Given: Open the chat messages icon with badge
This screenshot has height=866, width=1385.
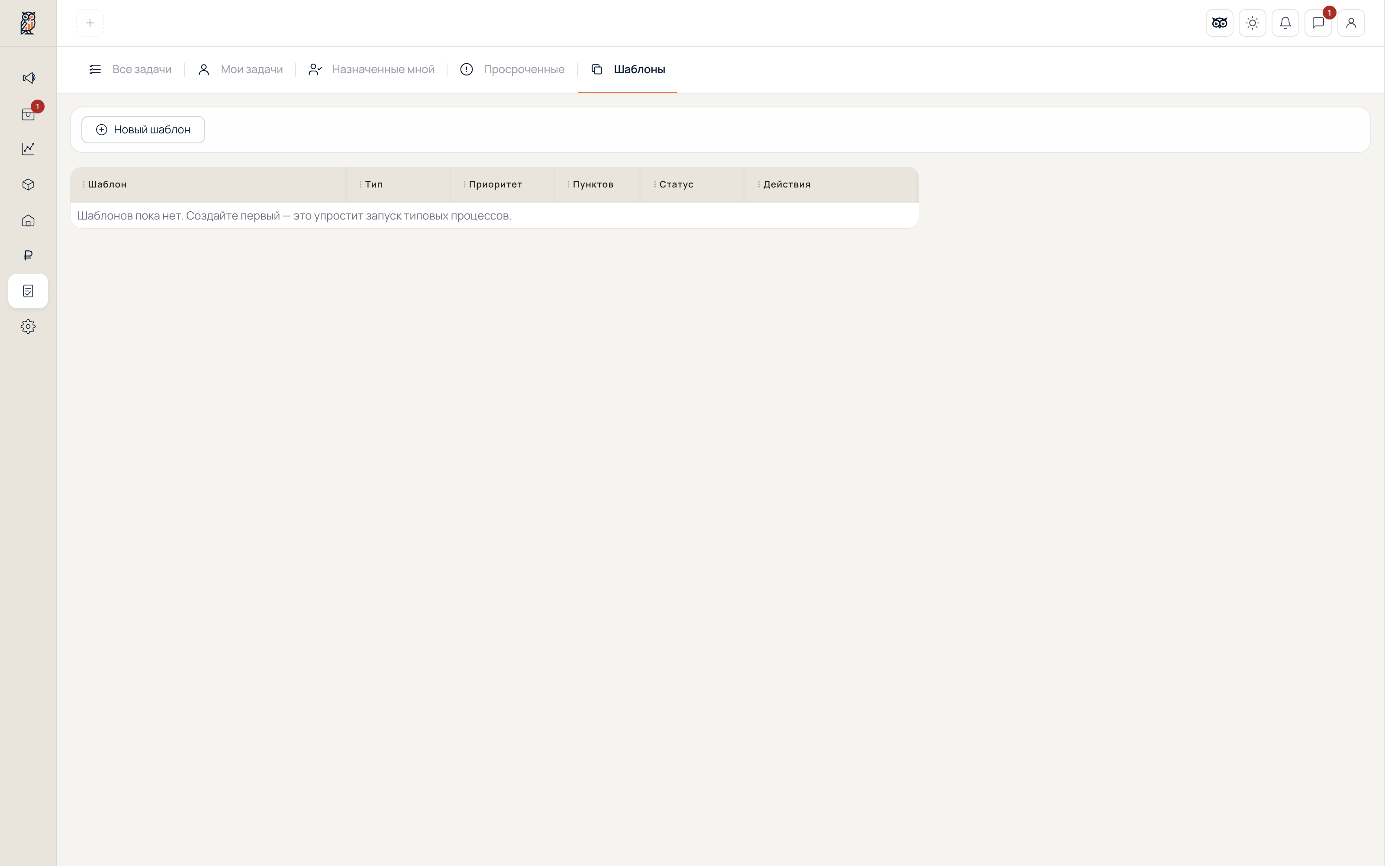Looking at the screenshot, I should coord(1318,23).
